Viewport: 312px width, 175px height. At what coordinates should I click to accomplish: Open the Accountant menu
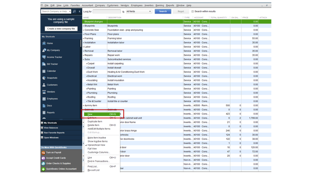(x=87, y=5)
